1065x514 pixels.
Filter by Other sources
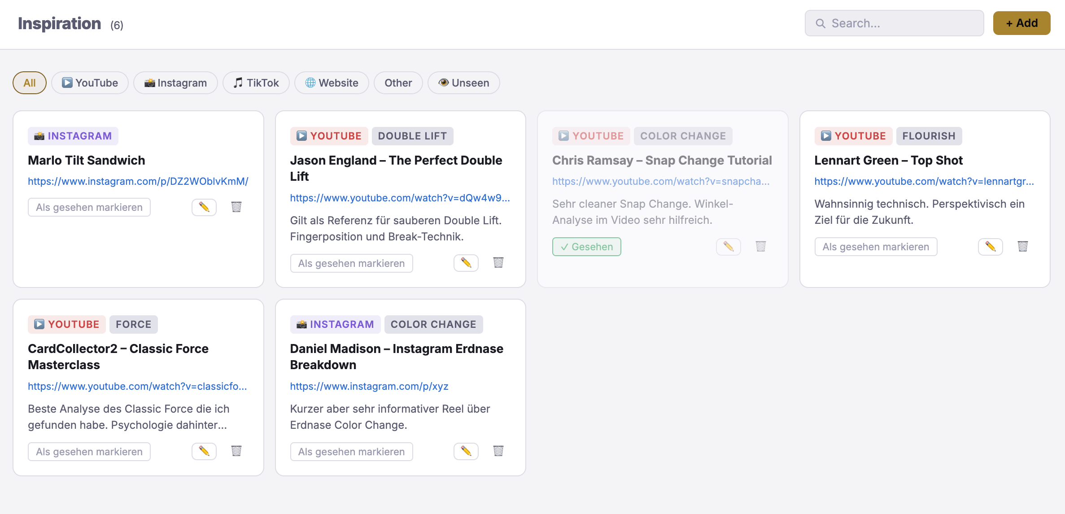[398, 83]
